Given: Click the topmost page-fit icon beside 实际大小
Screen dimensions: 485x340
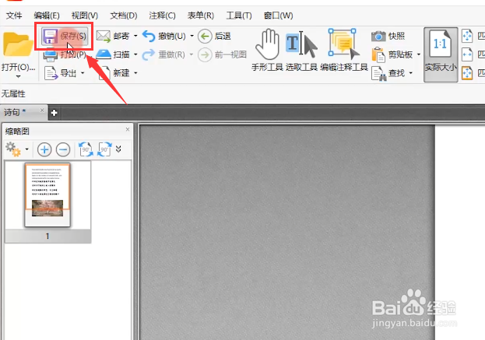Looking at the screenshot, I should pyautogui.click(x=467, y=36).
